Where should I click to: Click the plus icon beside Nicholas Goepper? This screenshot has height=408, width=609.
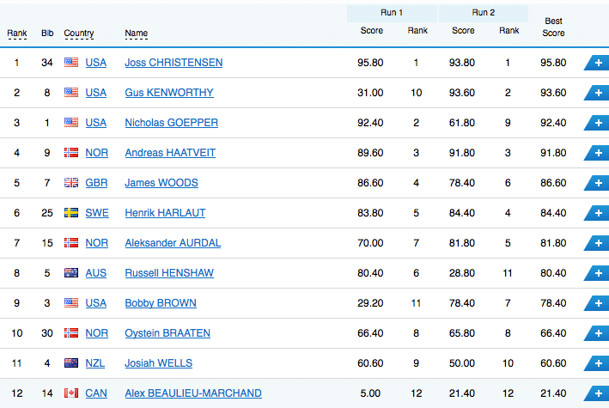click(x=597, y=123)
